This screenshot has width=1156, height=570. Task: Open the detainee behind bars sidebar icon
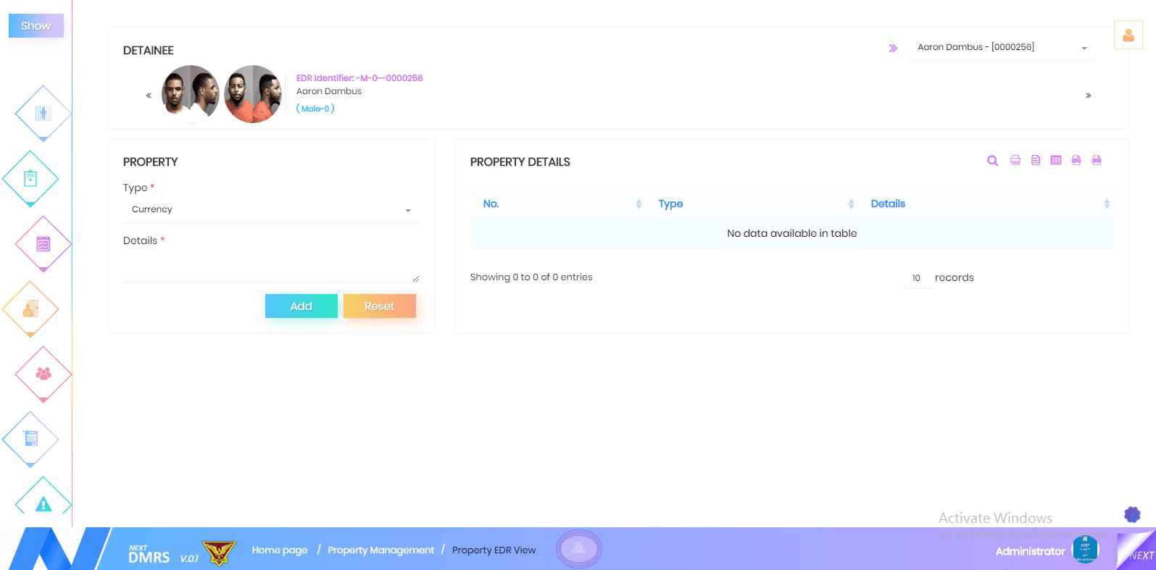(43, 114)
